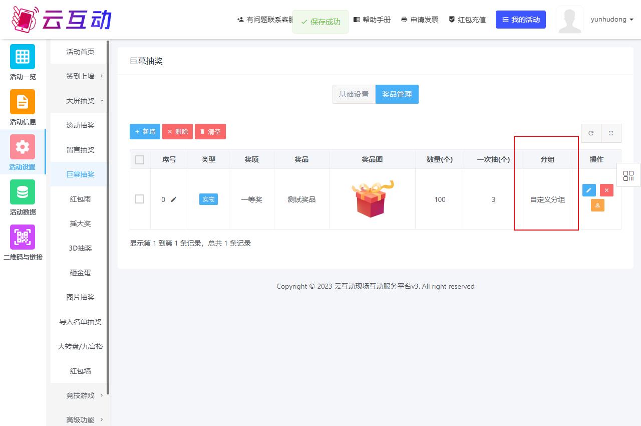Click the red delete X button in row

pyautogui.click(x=606, y=190)
